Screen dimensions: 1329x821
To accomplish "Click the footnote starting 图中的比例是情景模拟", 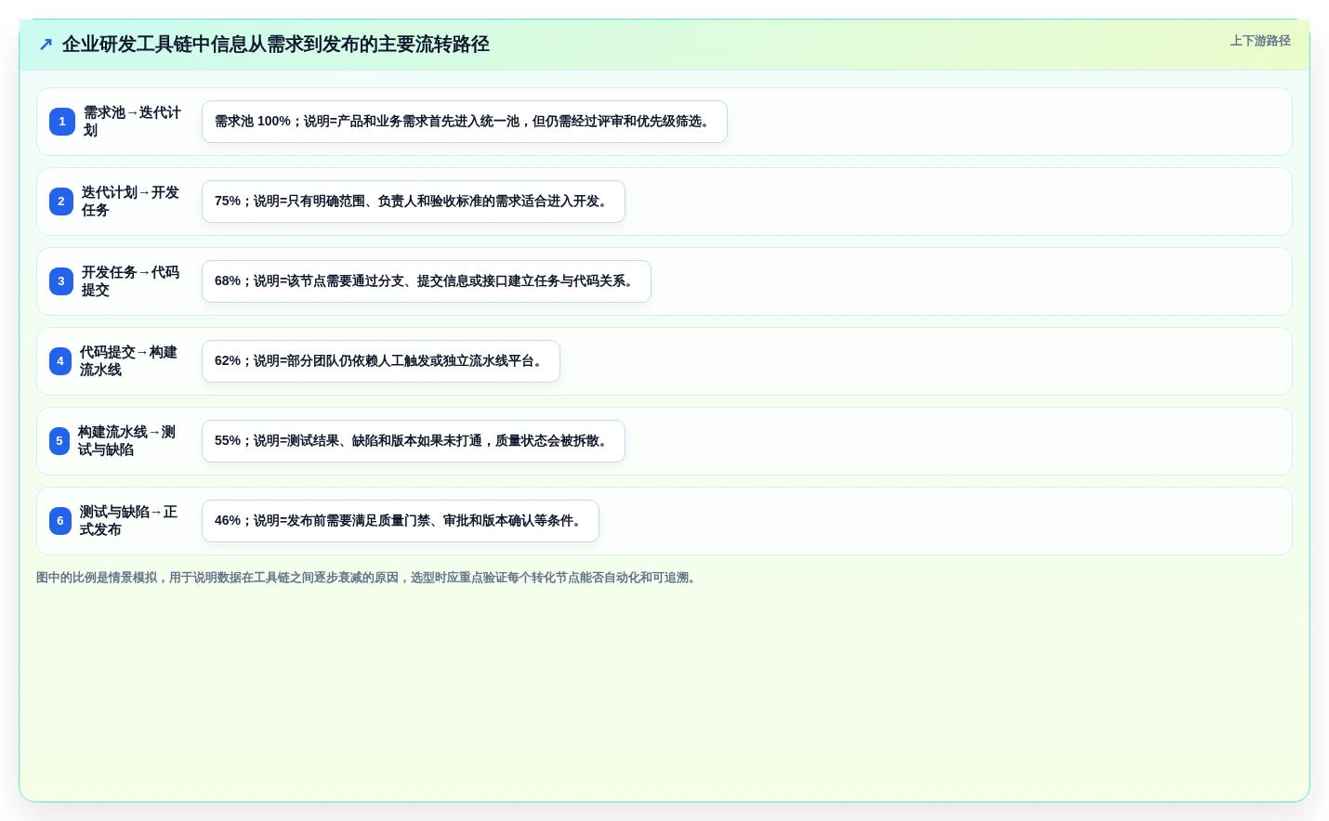I will tap(368, 578).
